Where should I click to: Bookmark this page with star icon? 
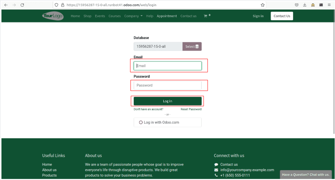point(263,5)
